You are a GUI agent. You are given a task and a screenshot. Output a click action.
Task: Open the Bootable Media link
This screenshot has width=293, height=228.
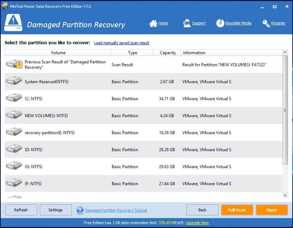click(x=238, y=23)
